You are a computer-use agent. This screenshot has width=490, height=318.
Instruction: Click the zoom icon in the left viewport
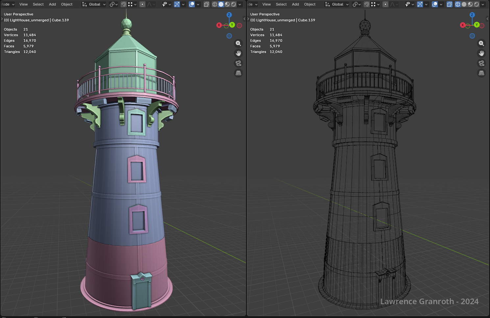click(238, 43)
